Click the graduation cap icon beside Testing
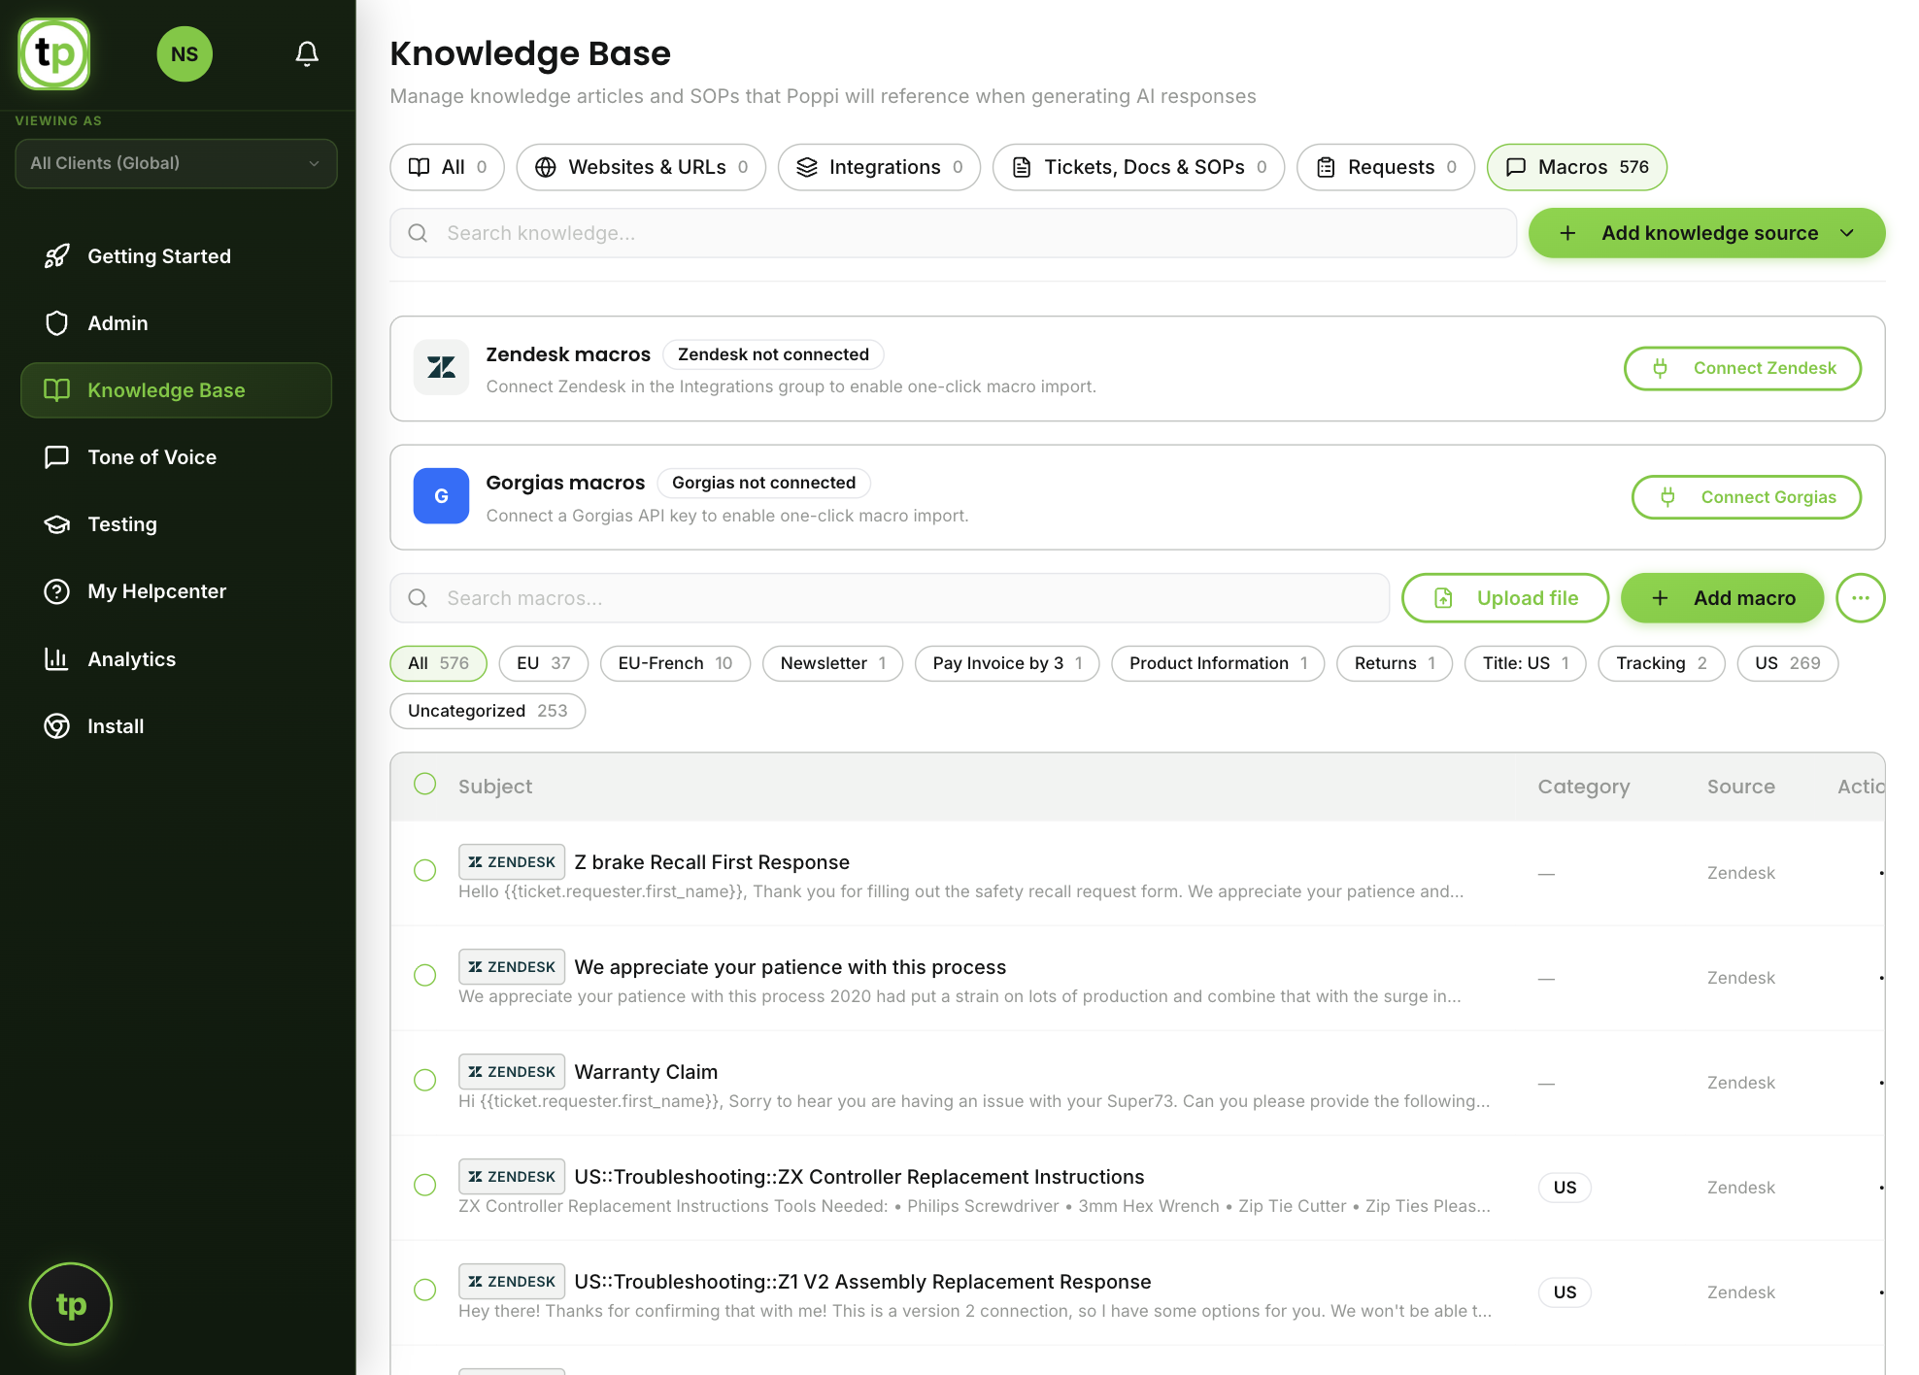 [x=57, y=524]
